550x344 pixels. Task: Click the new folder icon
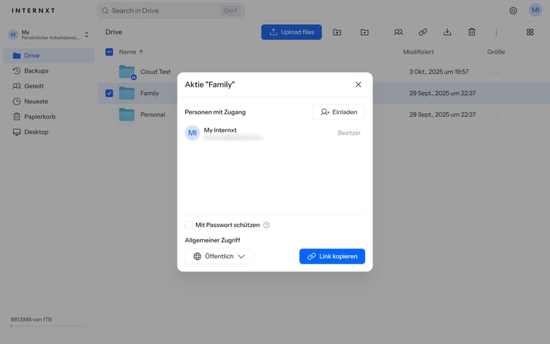tap(364, 32)
